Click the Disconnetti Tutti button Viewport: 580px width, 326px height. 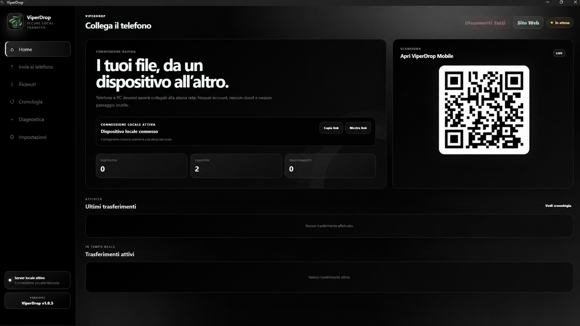click(485, 23)
